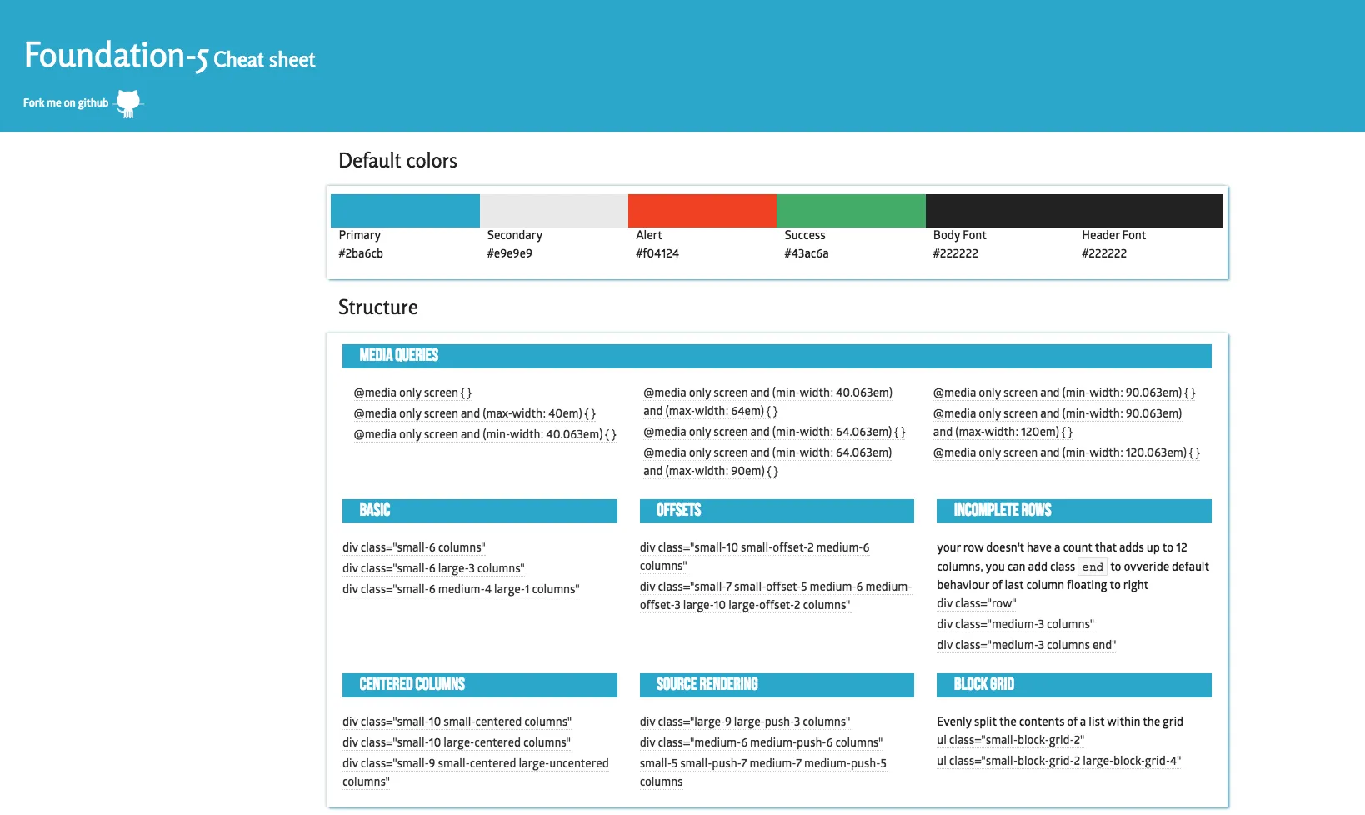This screenshot has height=815, width=1365.
Task: Select the Primary blue color swatch
Action: tap(405, 211)
